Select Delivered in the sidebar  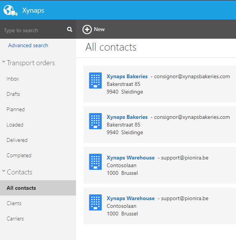point(17,140)
